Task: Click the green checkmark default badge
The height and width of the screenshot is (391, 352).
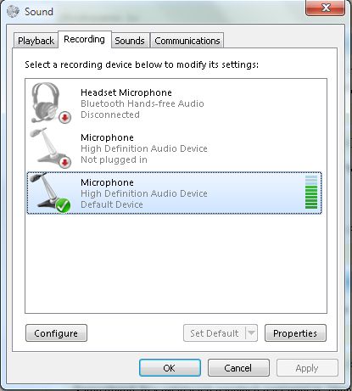Action: (63, 205)
